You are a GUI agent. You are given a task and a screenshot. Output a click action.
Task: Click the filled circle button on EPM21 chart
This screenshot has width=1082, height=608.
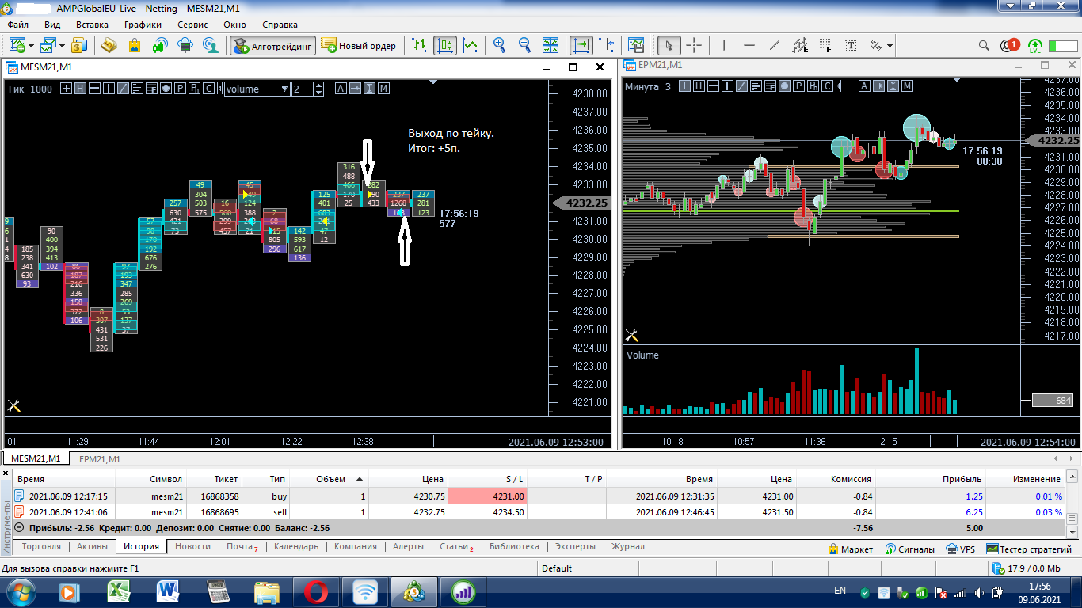pyautogui.click(x=784, y=86)
